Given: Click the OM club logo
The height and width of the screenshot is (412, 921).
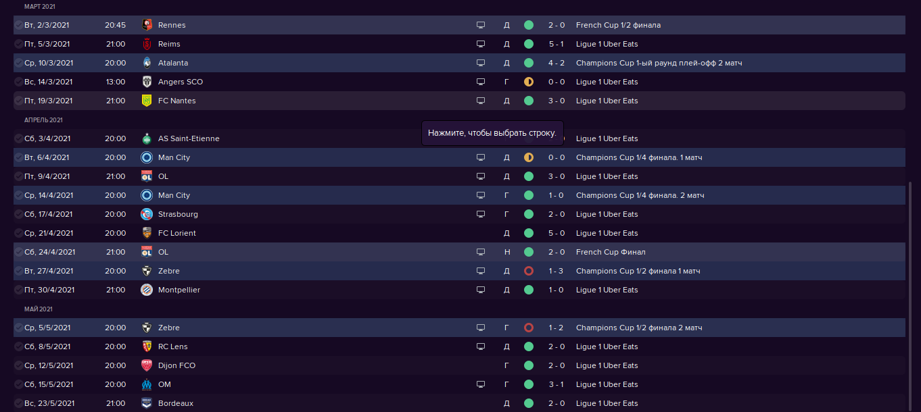Looking at the screenshot, I should click(146, 384).
